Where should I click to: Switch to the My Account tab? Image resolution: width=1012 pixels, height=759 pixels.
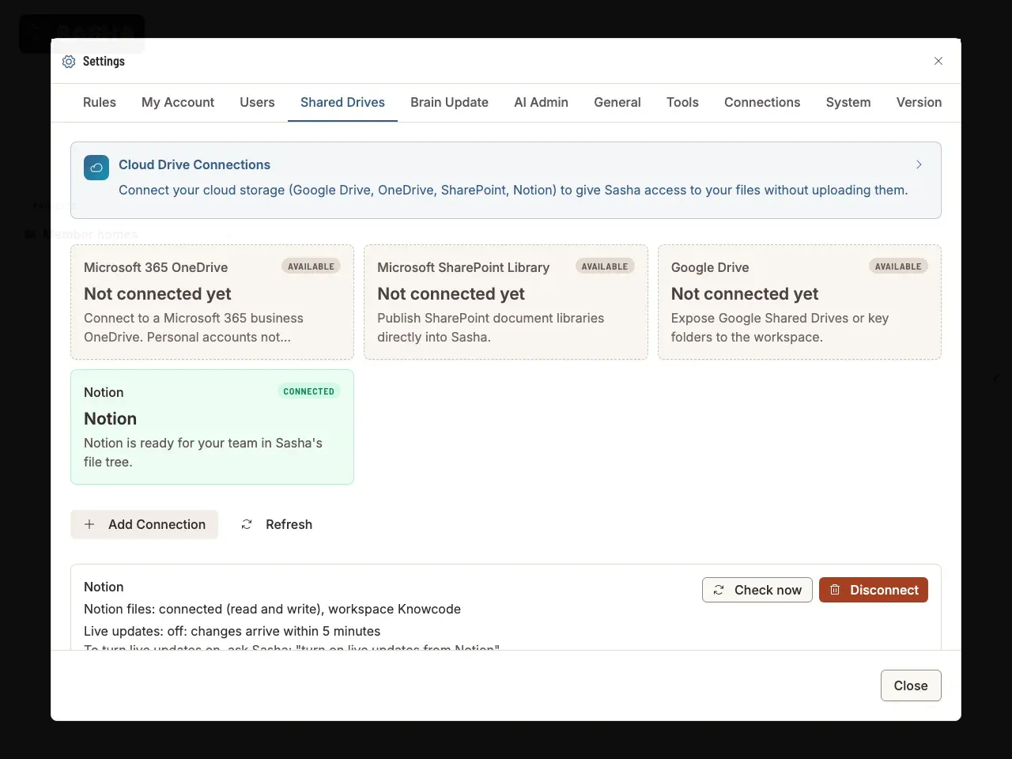[178, 102]
